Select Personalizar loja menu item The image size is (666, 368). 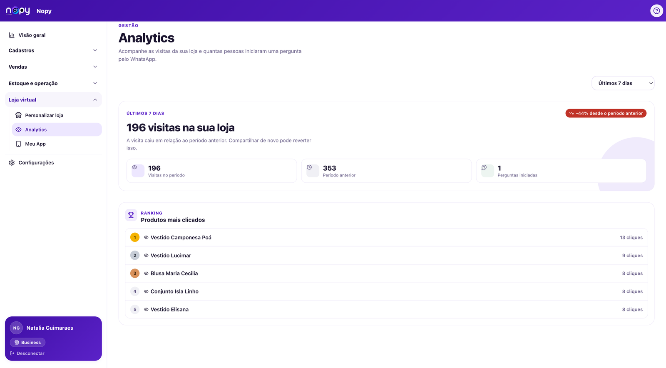pos(57,115)
